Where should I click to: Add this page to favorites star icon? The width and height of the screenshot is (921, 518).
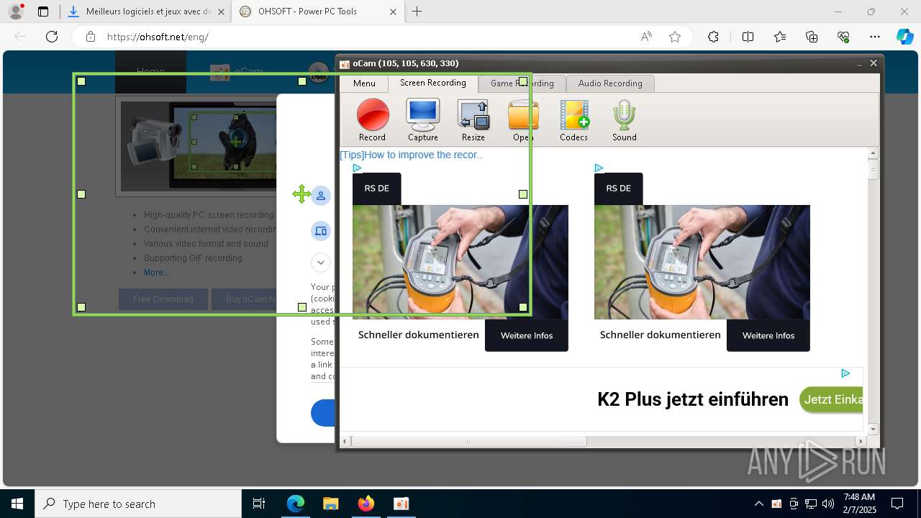click(x=675, y=37)
